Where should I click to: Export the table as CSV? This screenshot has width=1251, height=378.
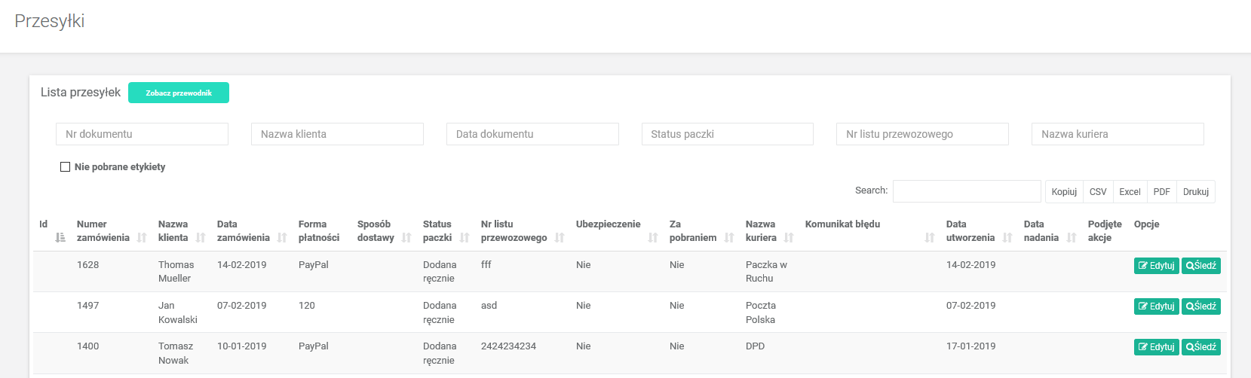(1098, 192)
